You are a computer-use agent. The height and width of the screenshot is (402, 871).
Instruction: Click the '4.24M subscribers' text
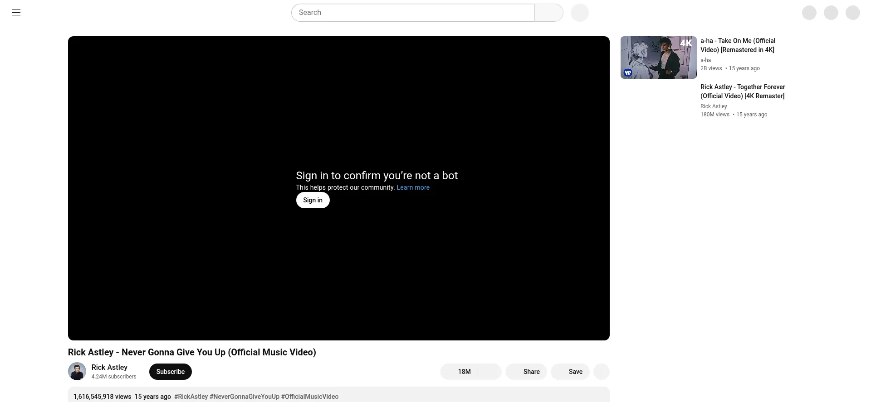coord(114,377)
